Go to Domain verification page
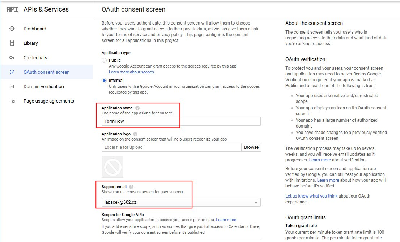The image size is (400, 242). coord(43,86)
